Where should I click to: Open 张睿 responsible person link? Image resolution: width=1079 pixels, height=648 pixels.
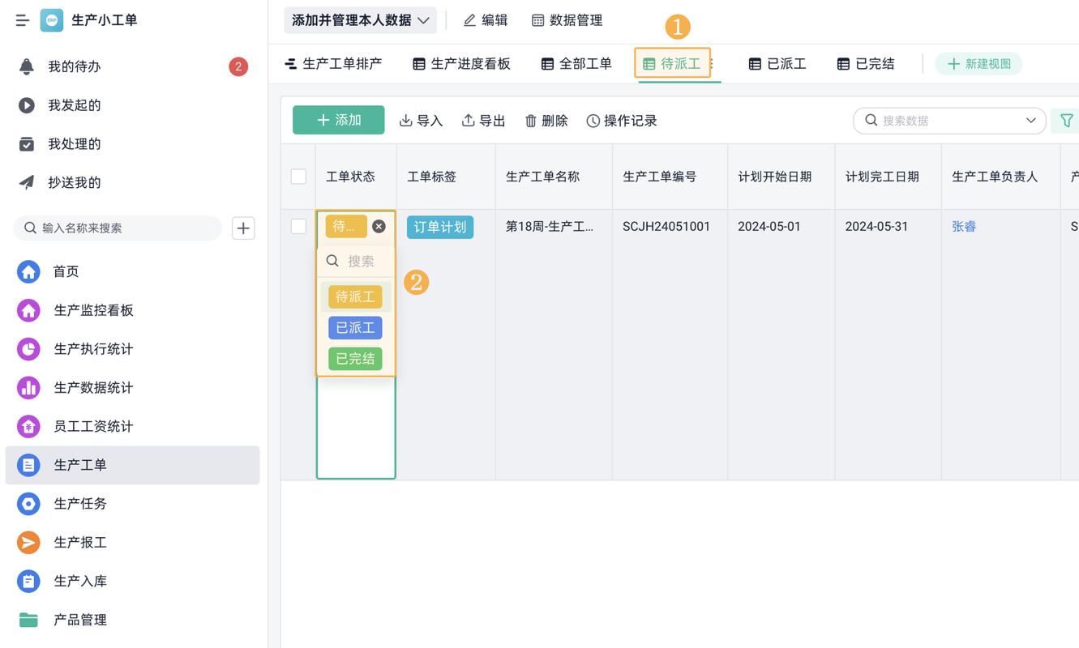pos(964,226)
